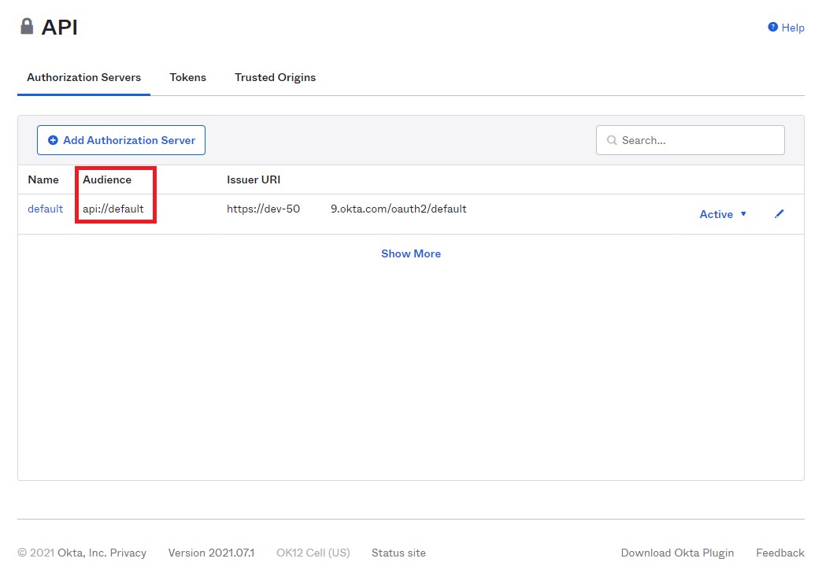Click the Help question mark icon
The height and width of the screenshot is (577, 822).
(772, 28)
